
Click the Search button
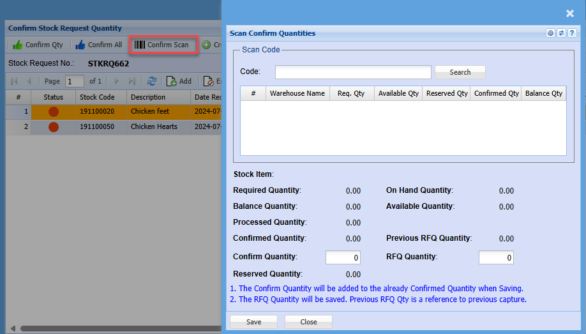[460, 72]
